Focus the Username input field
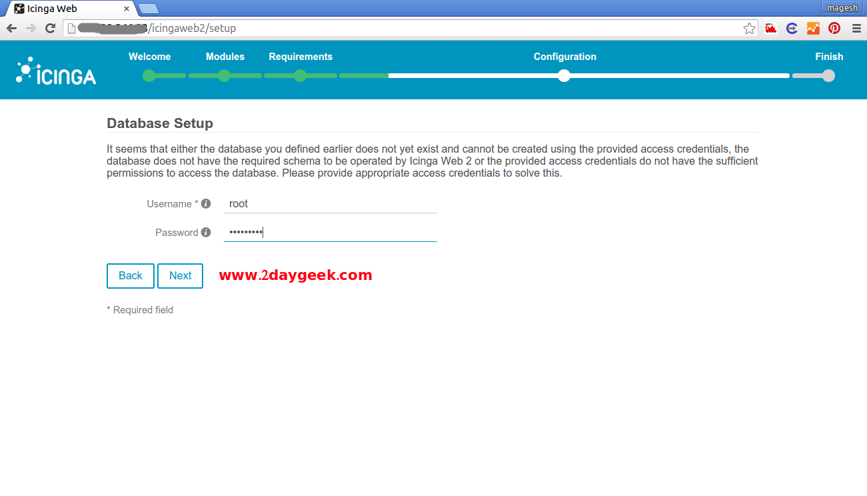This screenshot has width=867, height=496. click(x=331, y=204)
